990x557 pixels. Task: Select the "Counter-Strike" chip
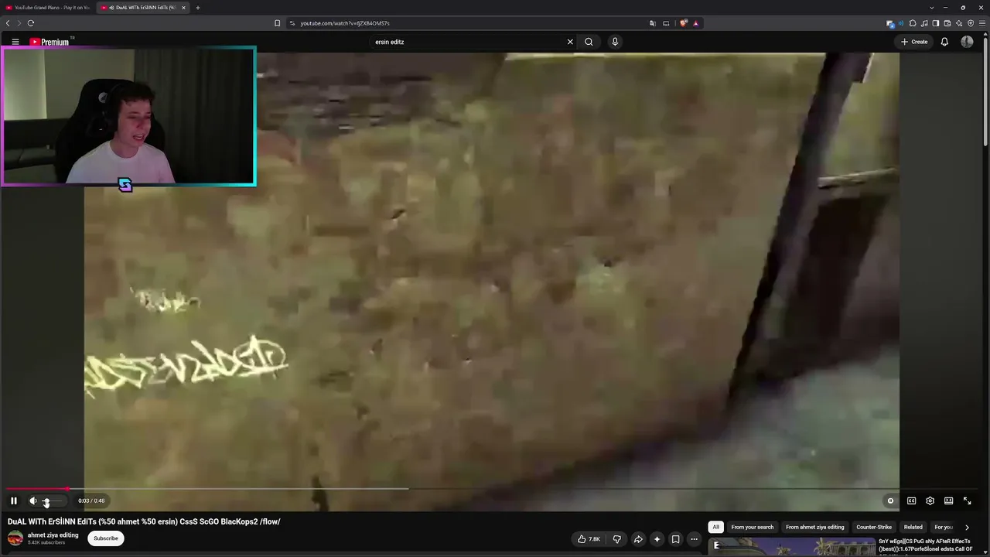tap(874, 528)
